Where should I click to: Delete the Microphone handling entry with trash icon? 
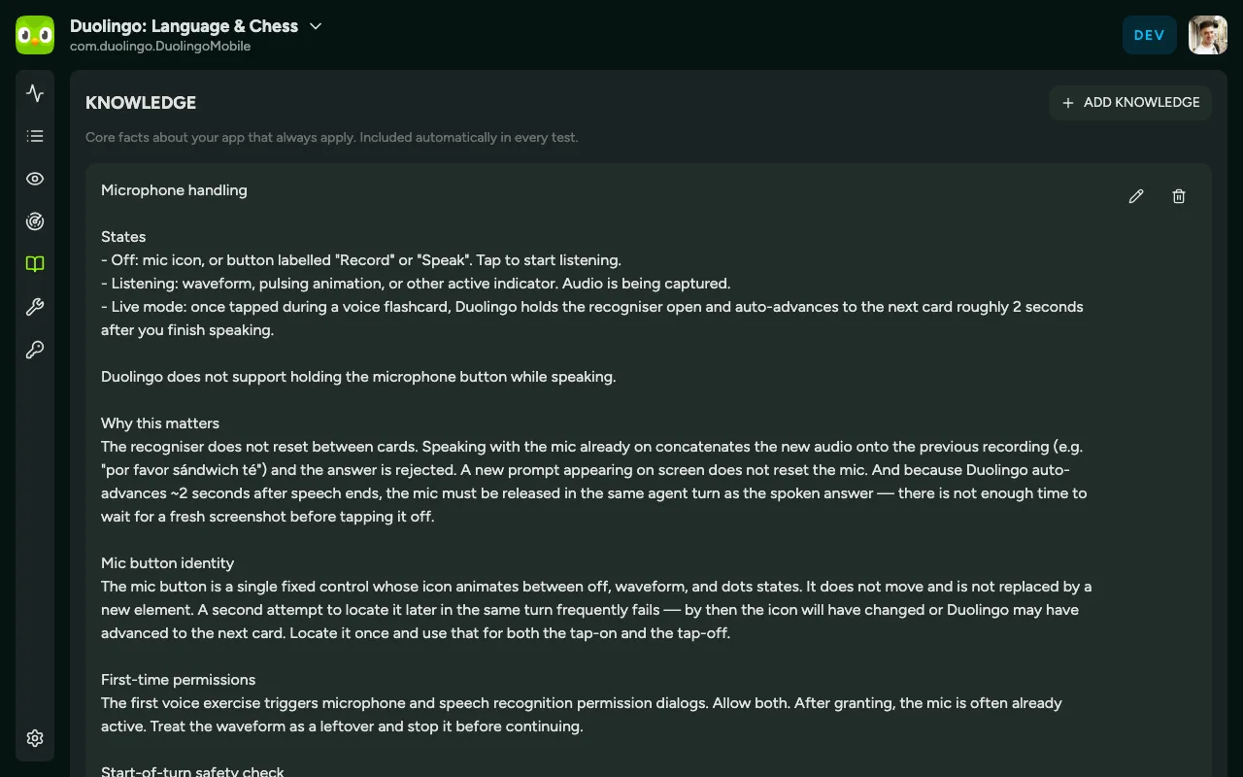[1179, 196]
